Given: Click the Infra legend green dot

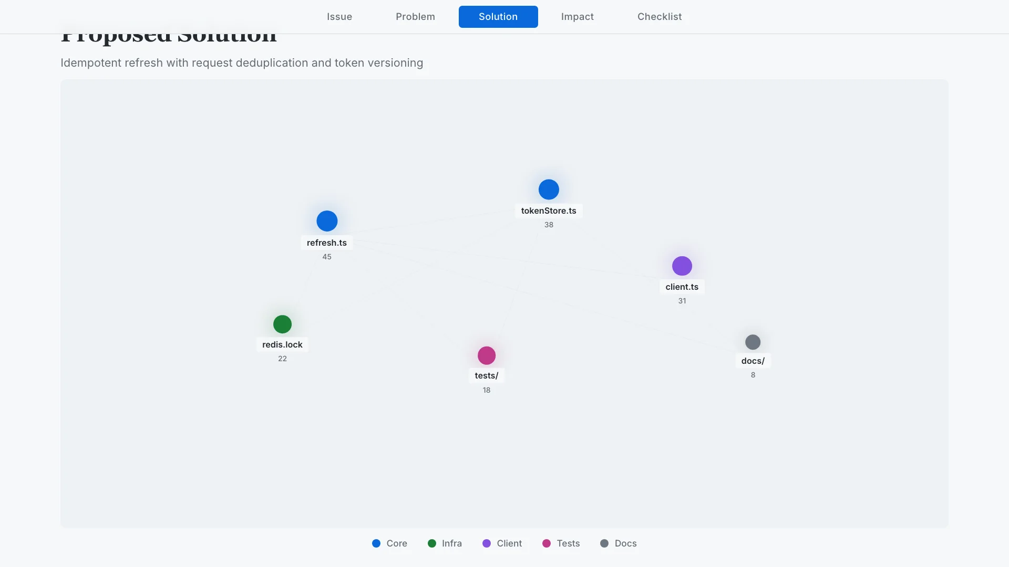Looking at the screenshot, I should [432, 543].
